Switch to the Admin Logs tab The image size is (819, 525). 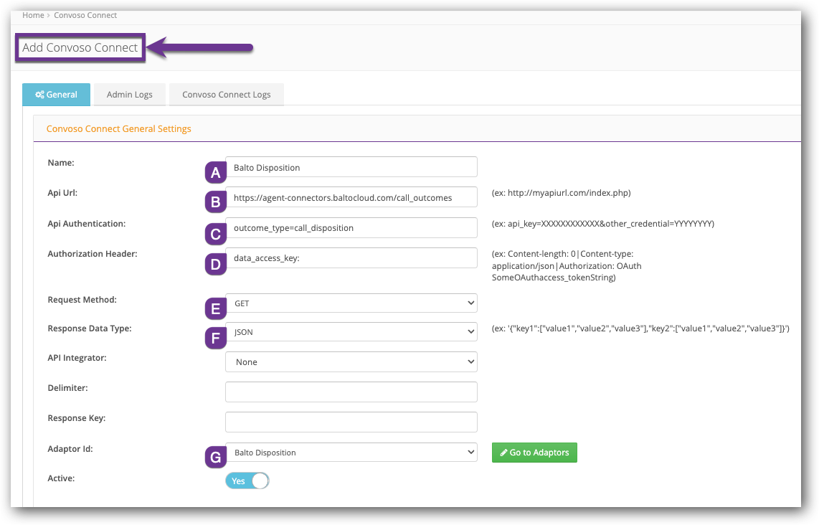[x=130, y=95]
